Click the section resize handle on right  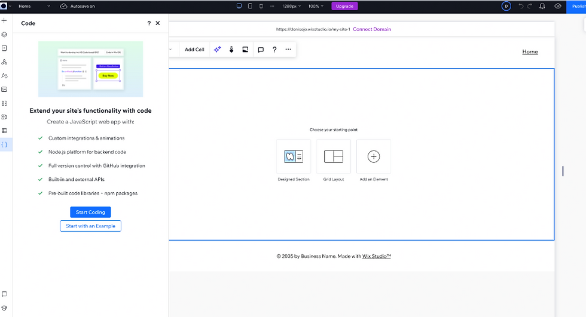click(x=563, y=171)
